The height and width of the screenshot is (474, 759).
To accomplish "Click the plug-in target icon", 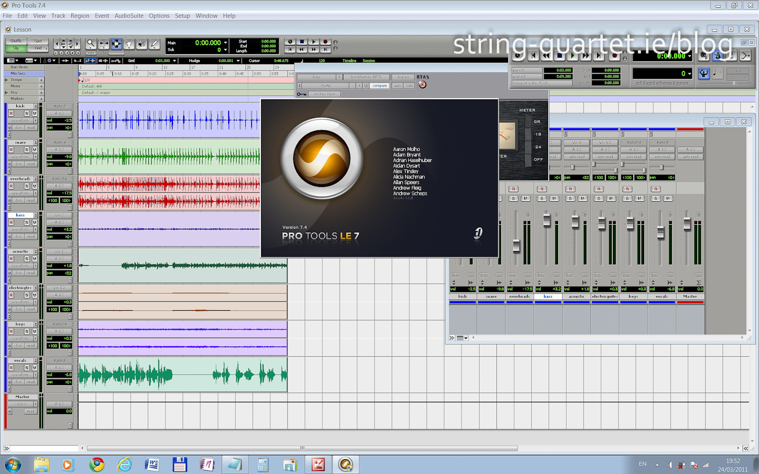I will click(x=423, y=85).
